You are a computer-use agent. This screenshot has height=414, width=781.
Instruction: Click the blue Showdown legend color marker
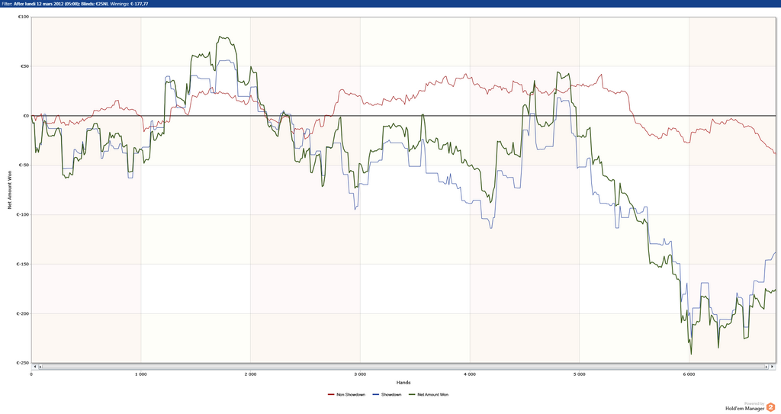pos(375,395)
